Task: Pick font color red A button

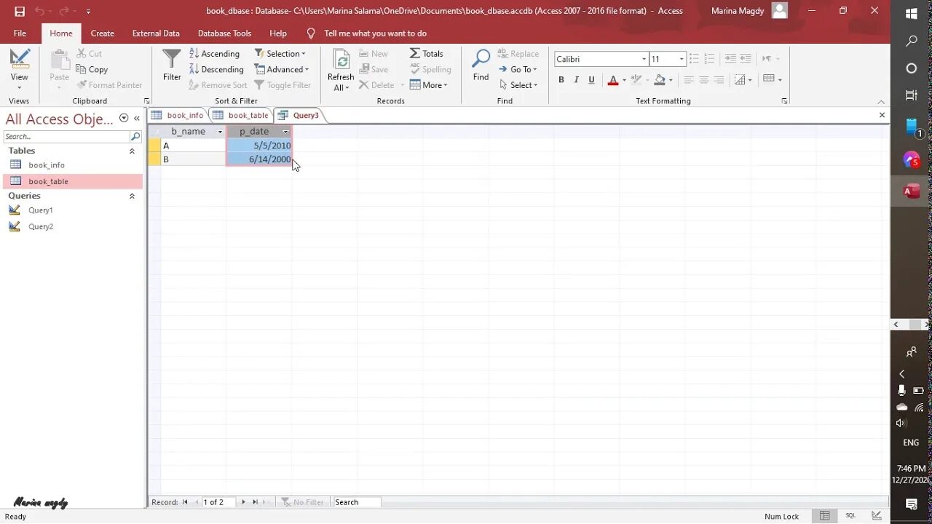Action: tap(612, 80)
